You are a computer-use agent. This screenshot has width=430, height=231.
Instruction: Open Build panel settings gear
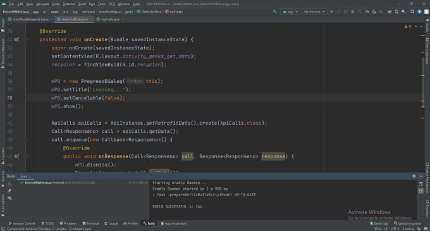414,176
